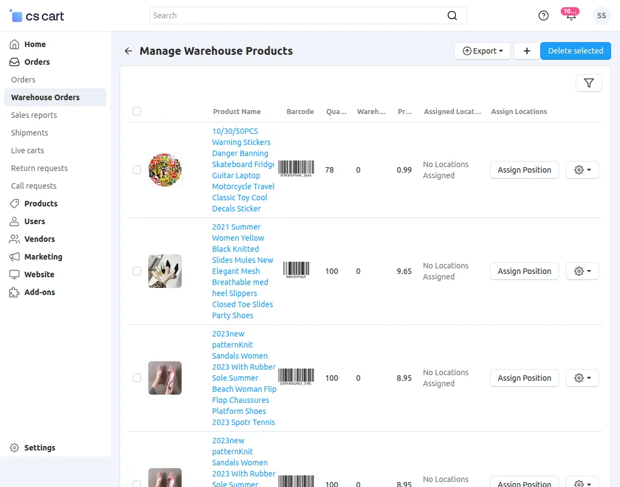This screenshot has height=487, width=620.
Task: Click the search magnifier icon
Action: (x=452, y=15)
